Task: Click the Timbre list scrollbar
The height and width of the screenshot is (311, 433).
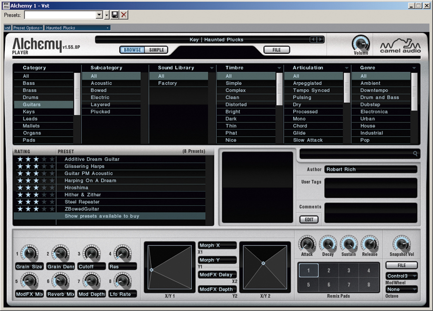Action: tap(279, 89)
